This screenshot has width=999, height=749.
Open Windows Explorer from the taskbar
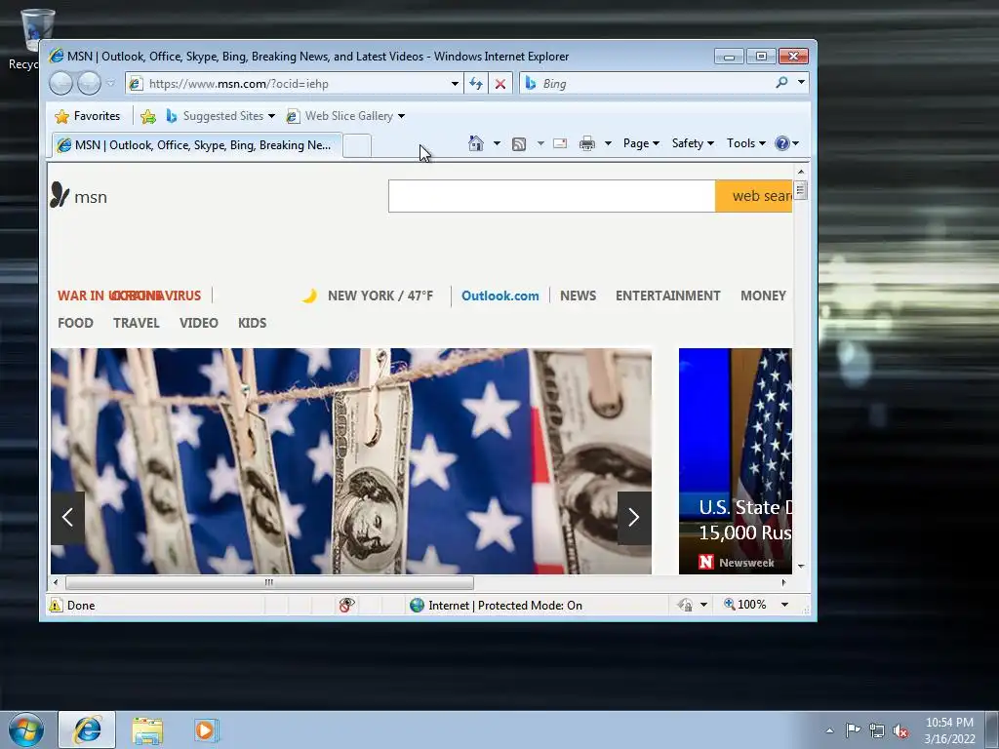click(x=147, y=729)
